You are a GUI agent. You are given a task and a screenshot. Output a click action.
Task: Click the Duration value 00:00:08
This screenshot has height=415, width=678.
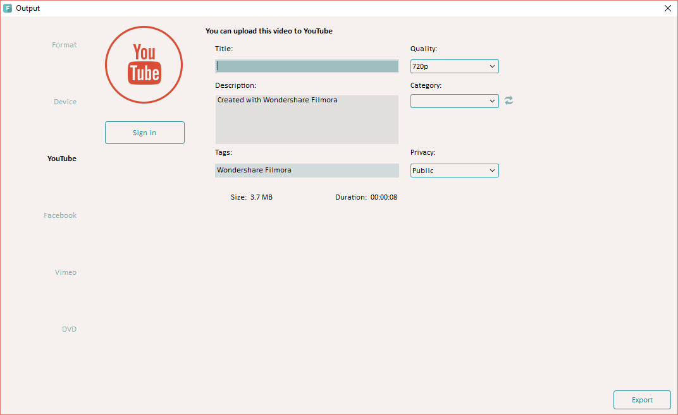pos(384,197)
